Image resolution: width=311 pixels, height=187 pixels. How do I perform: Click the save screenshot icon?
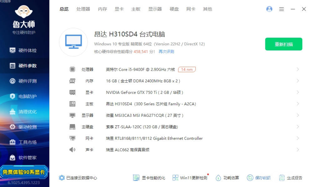click(x=250, y=178)
